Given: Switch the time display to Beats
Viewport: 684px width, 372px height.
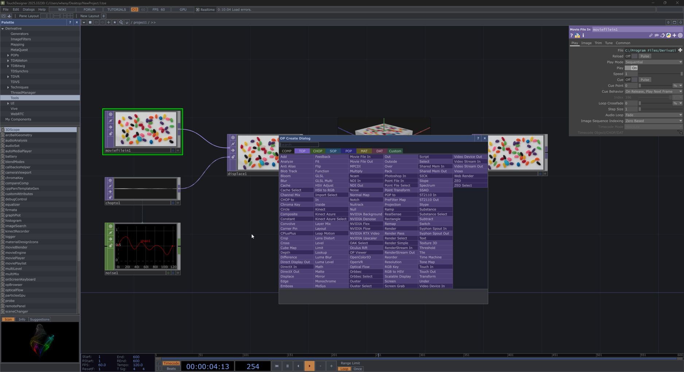Looking at the screenshot, I should click(171, 369).
